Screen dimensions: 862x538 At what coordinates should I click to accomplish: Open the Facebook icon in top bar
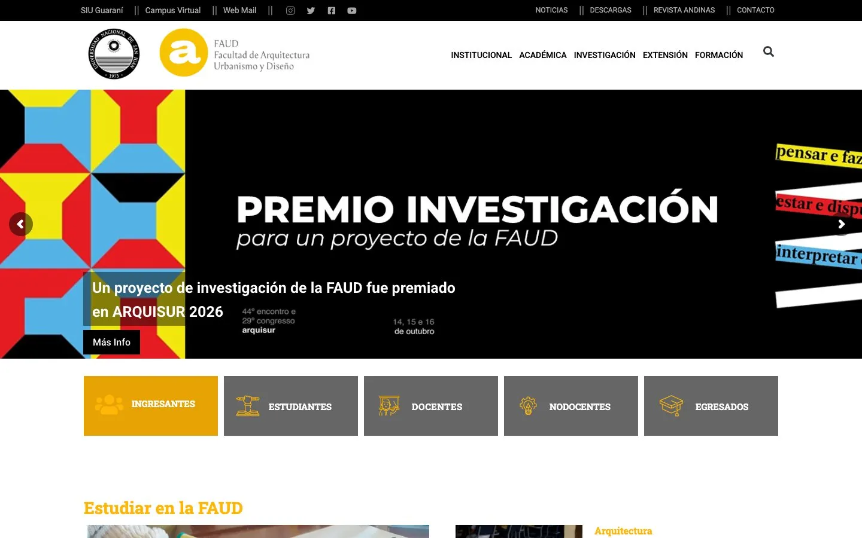(332, 10)
